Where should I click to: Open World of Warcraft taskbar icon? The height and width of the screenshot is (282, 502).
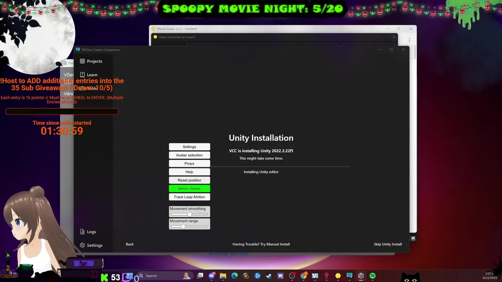click(x=246, y=276)
